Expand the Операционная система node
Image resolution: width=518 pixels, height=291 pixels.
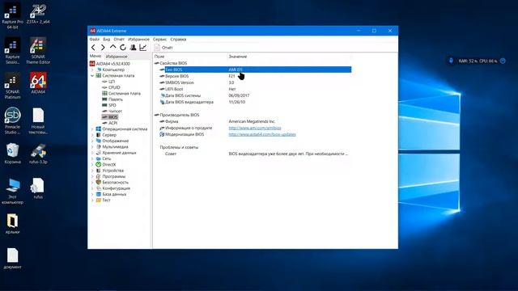92,129
